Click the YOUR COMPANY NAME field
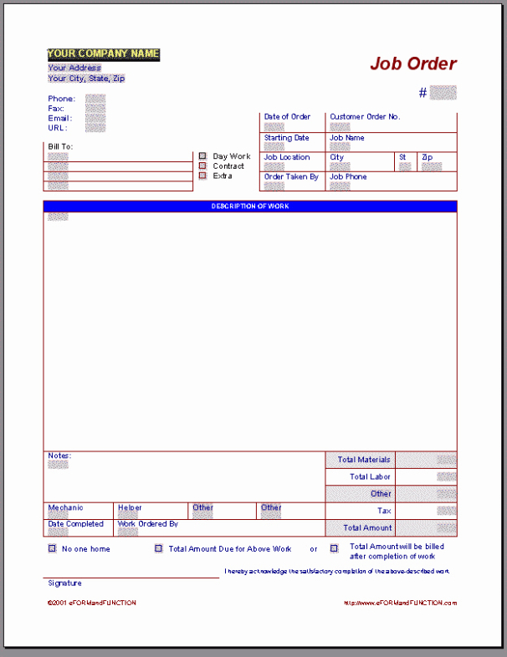This screenshot has height=657, width=507. coord(103,53)
